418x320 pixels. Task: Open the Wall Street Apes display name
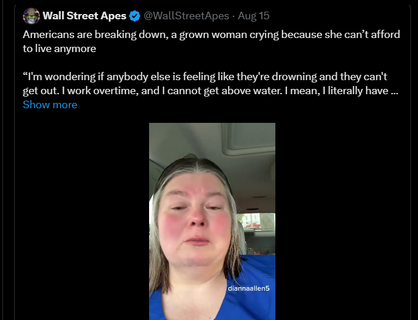[84, 16]
